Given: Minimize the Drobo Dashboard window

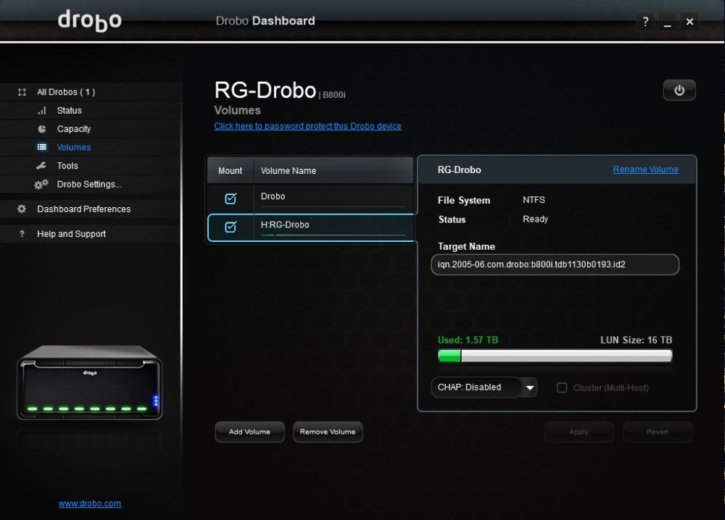Looking at the screenshot, I should point(667,22).
